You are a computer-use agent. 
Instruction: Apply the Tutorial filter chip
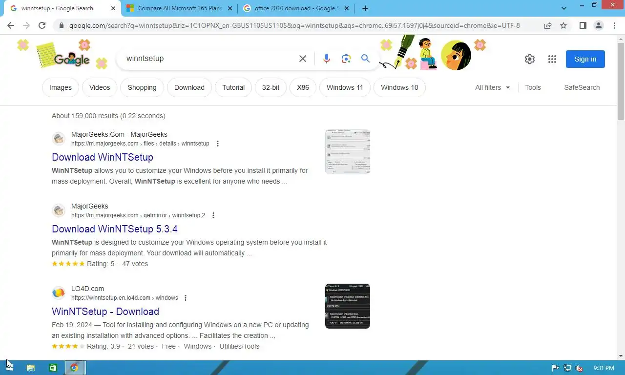click(233, 87)
